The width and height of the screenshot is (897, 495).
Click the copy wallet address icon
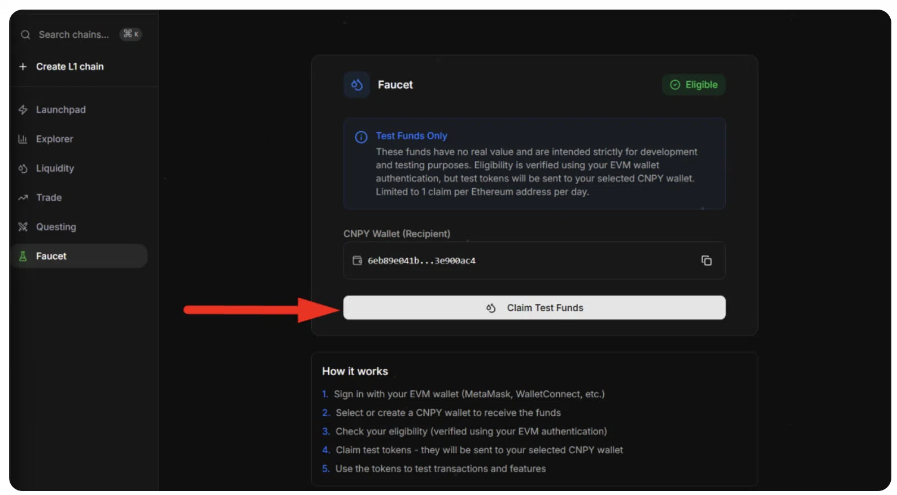pos(706,260)
